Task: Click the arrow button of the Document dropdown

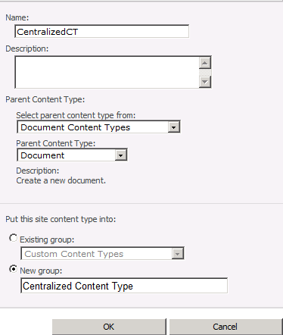Action: tap(120, 155)
